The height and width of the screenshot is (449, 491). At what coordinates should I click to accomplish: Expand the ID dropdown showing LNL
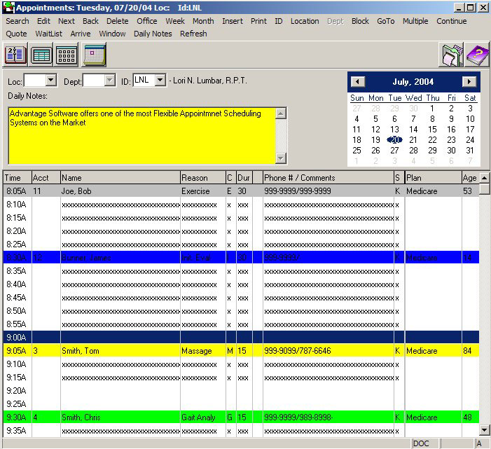click(x=160, y=80)
